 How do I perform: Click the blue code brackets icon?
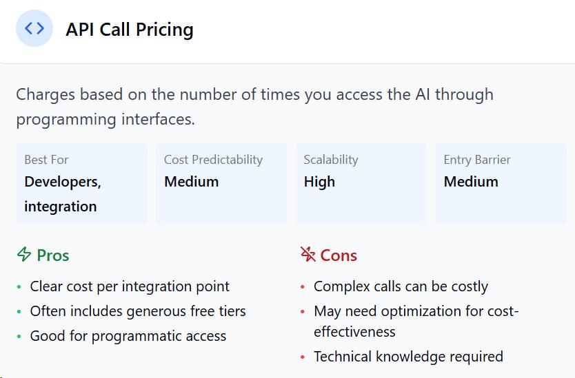(34, 28)
